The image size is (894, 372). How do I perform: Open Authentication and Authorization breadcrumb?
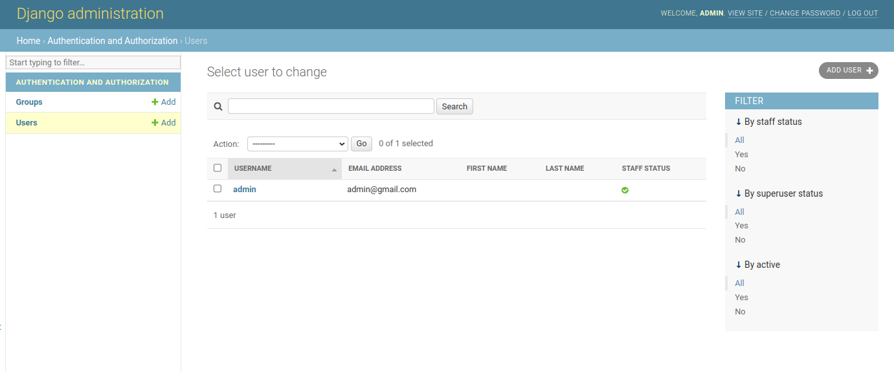(113, 41)
